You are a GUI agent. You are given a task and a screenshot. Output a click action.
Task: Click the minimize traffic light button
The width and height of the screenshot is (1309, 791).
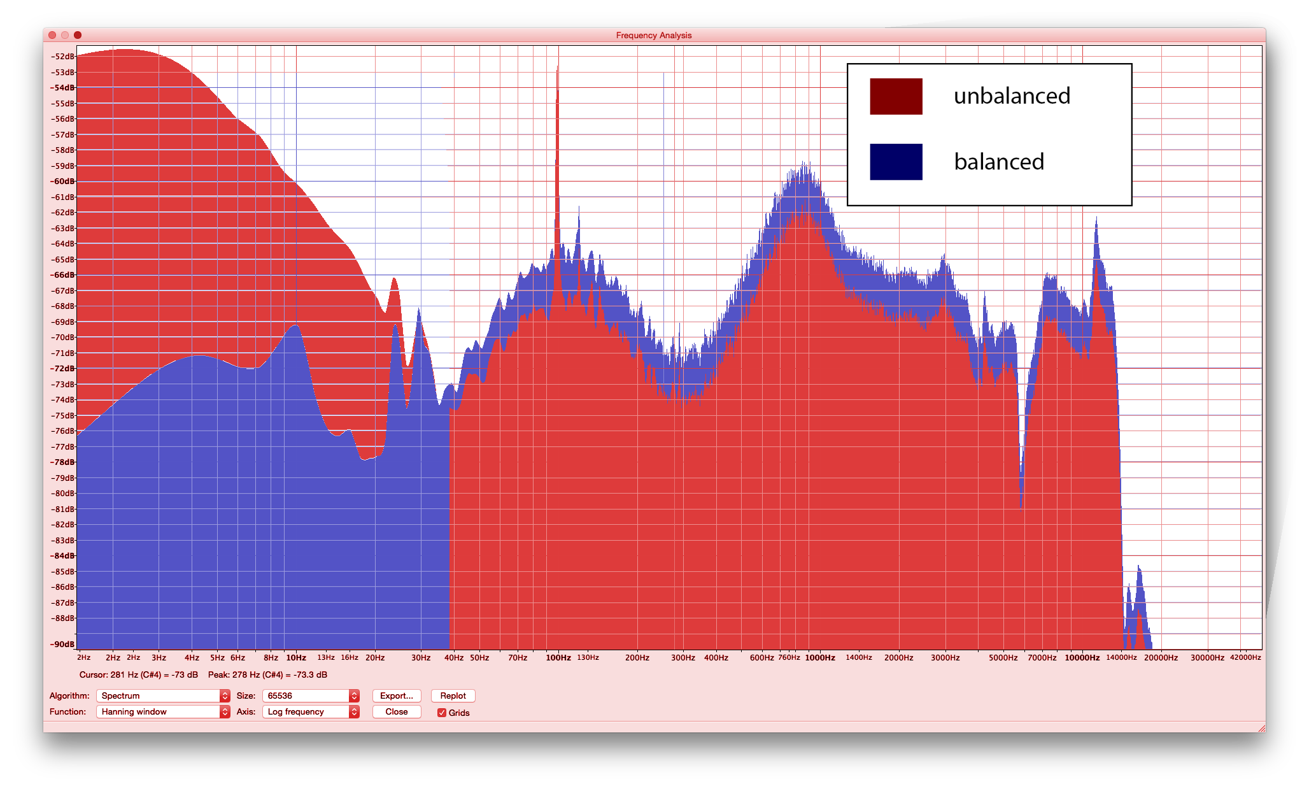pyautogui.click(x=65, y=35)
